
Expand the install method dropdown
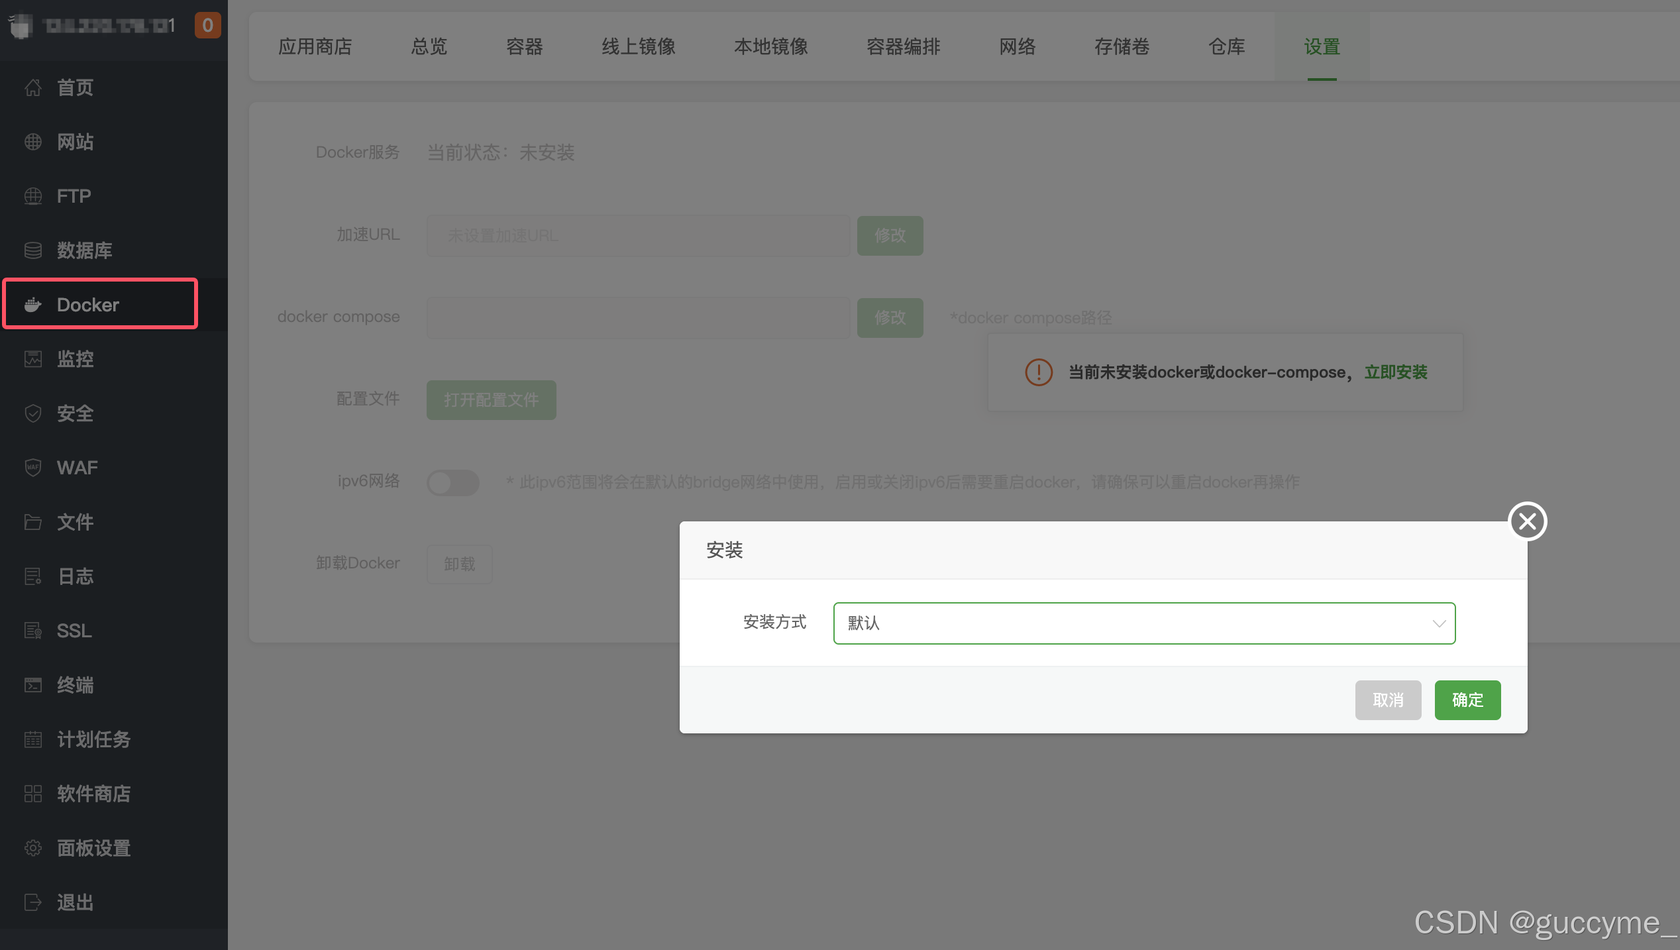[x=1143, y=623]
